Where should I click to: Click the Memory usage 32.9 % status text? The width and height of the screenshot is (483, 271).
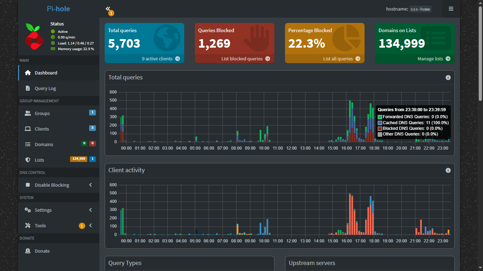[x=76, y=49]
